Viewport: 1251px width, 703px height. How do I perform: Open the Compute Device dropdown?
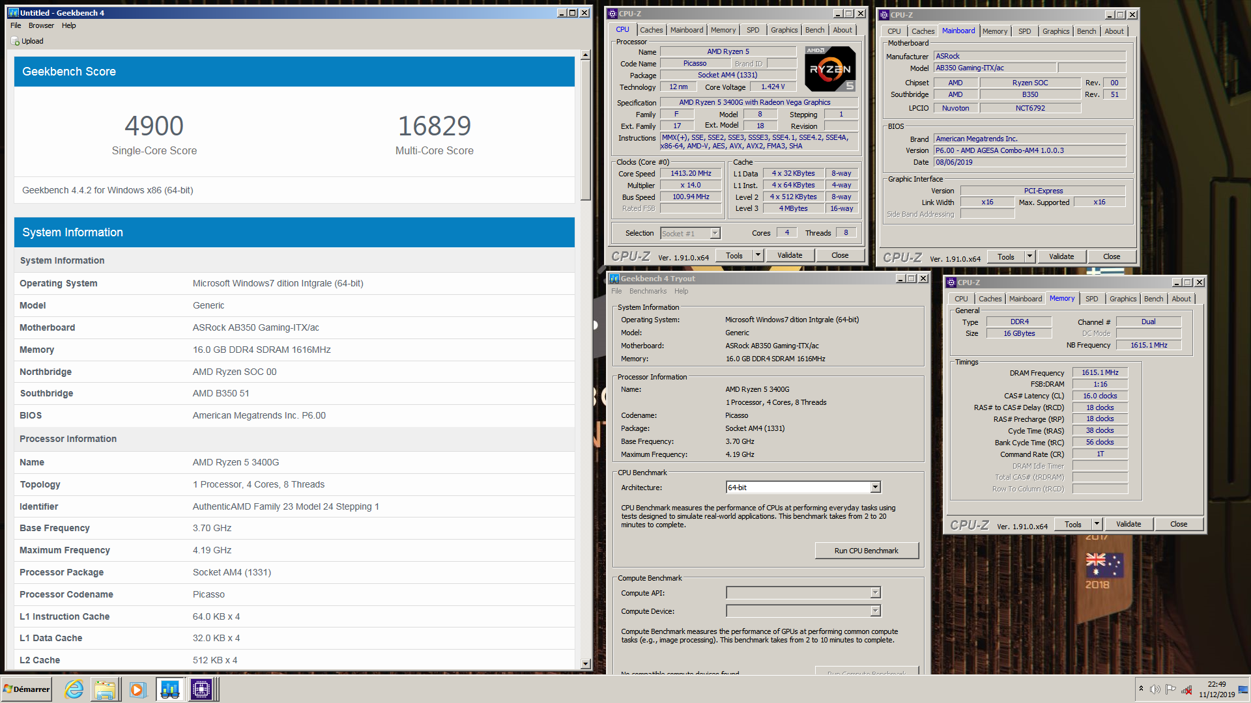[x=876, y=611]
